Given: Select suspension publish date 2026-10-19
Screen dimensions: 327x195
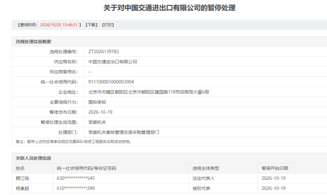Looking at the screenshot, I should 100,112.
